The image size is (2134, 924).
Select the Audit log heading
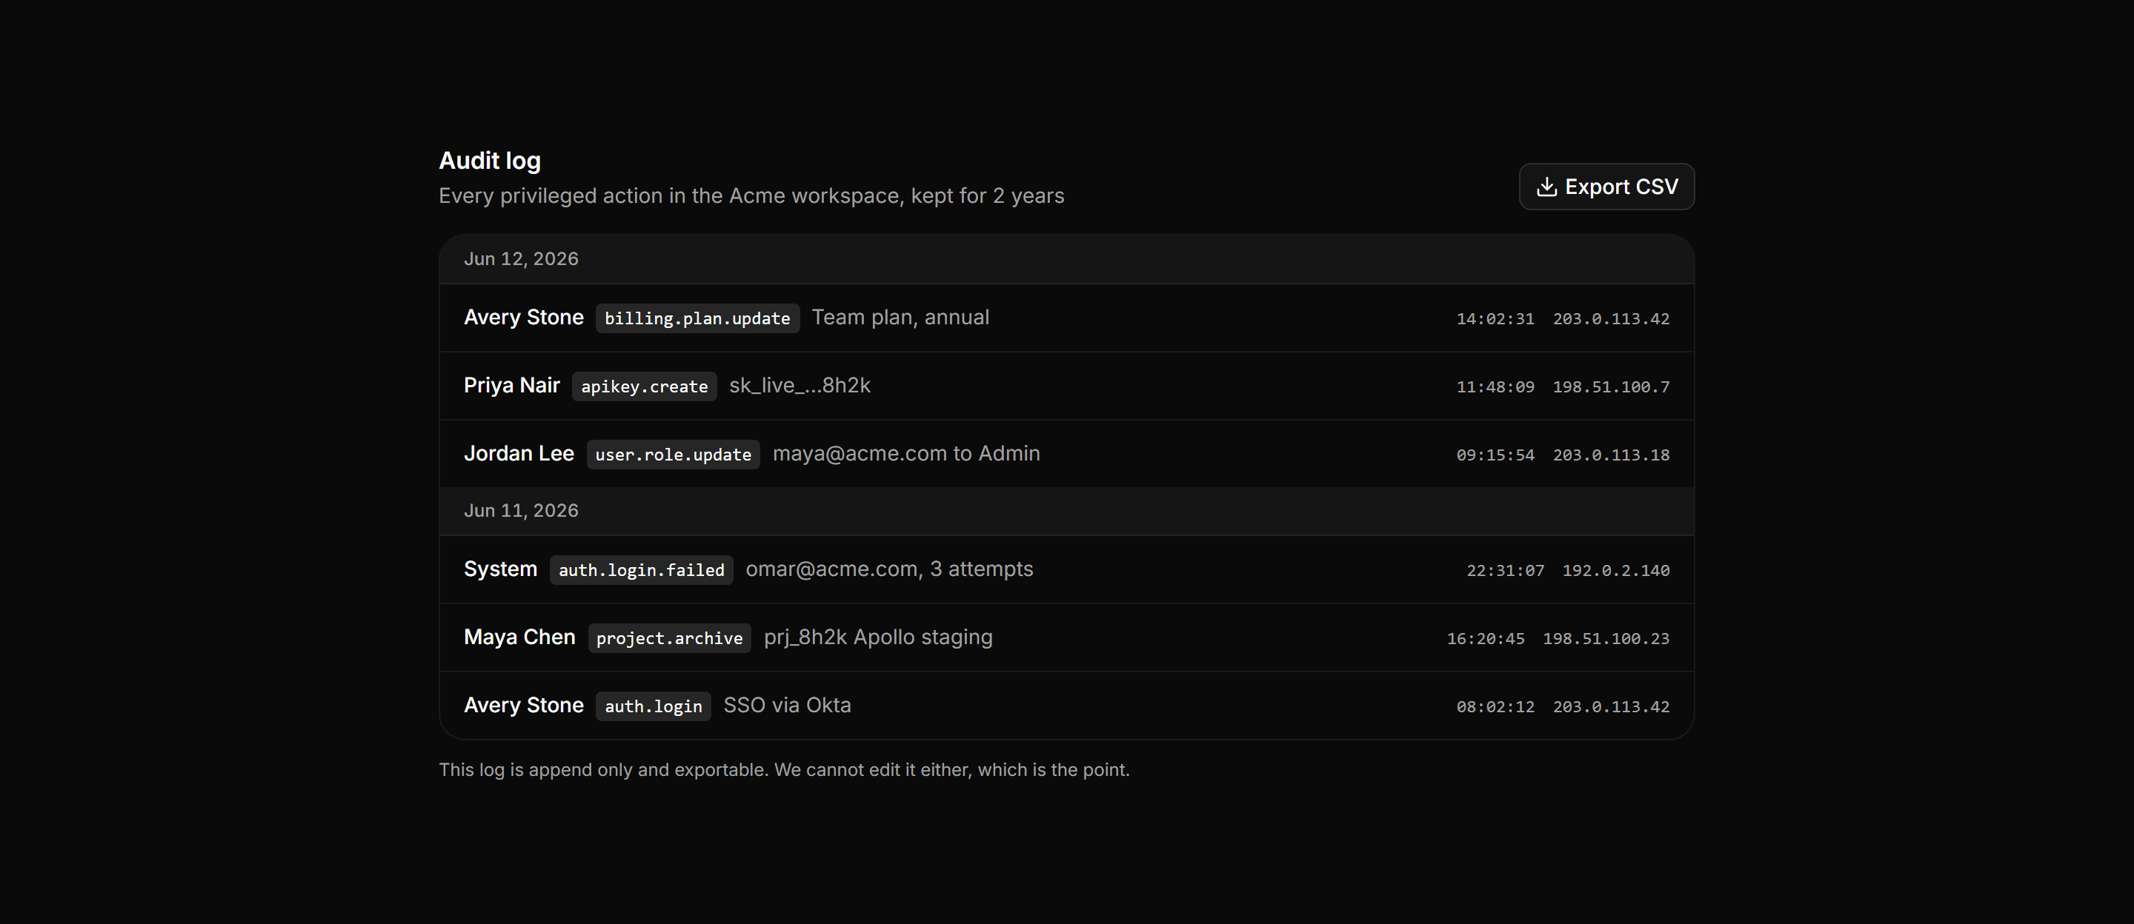[x=490, y=161]
